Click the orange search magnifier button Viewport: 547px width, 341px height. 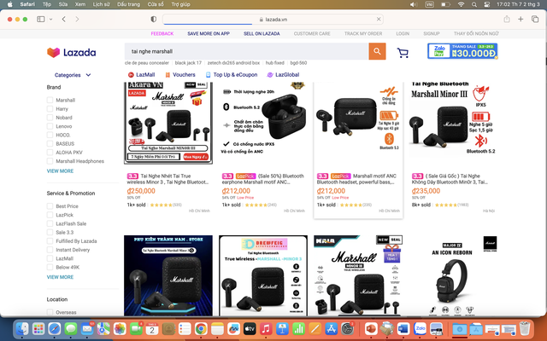coord(377,52)
